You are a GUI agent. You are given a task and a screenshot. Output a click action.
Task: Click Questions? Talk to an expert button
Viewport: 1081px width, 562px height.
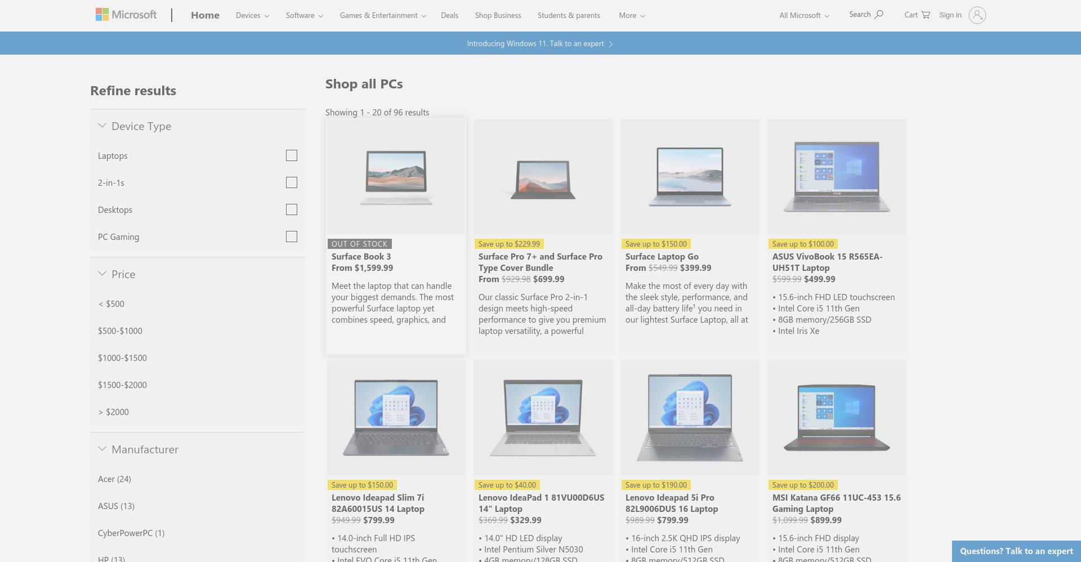pos(1016,551)
